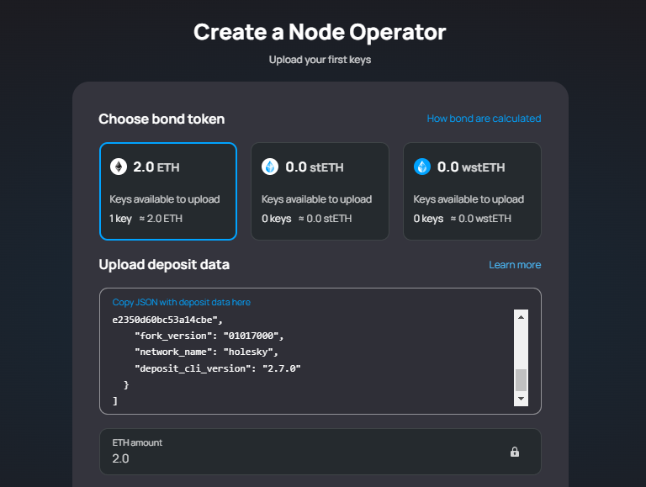Click the Create a Node Operator heading
Image resolution: width=646 pixels, height=487 pixels.
click(320, 32)
